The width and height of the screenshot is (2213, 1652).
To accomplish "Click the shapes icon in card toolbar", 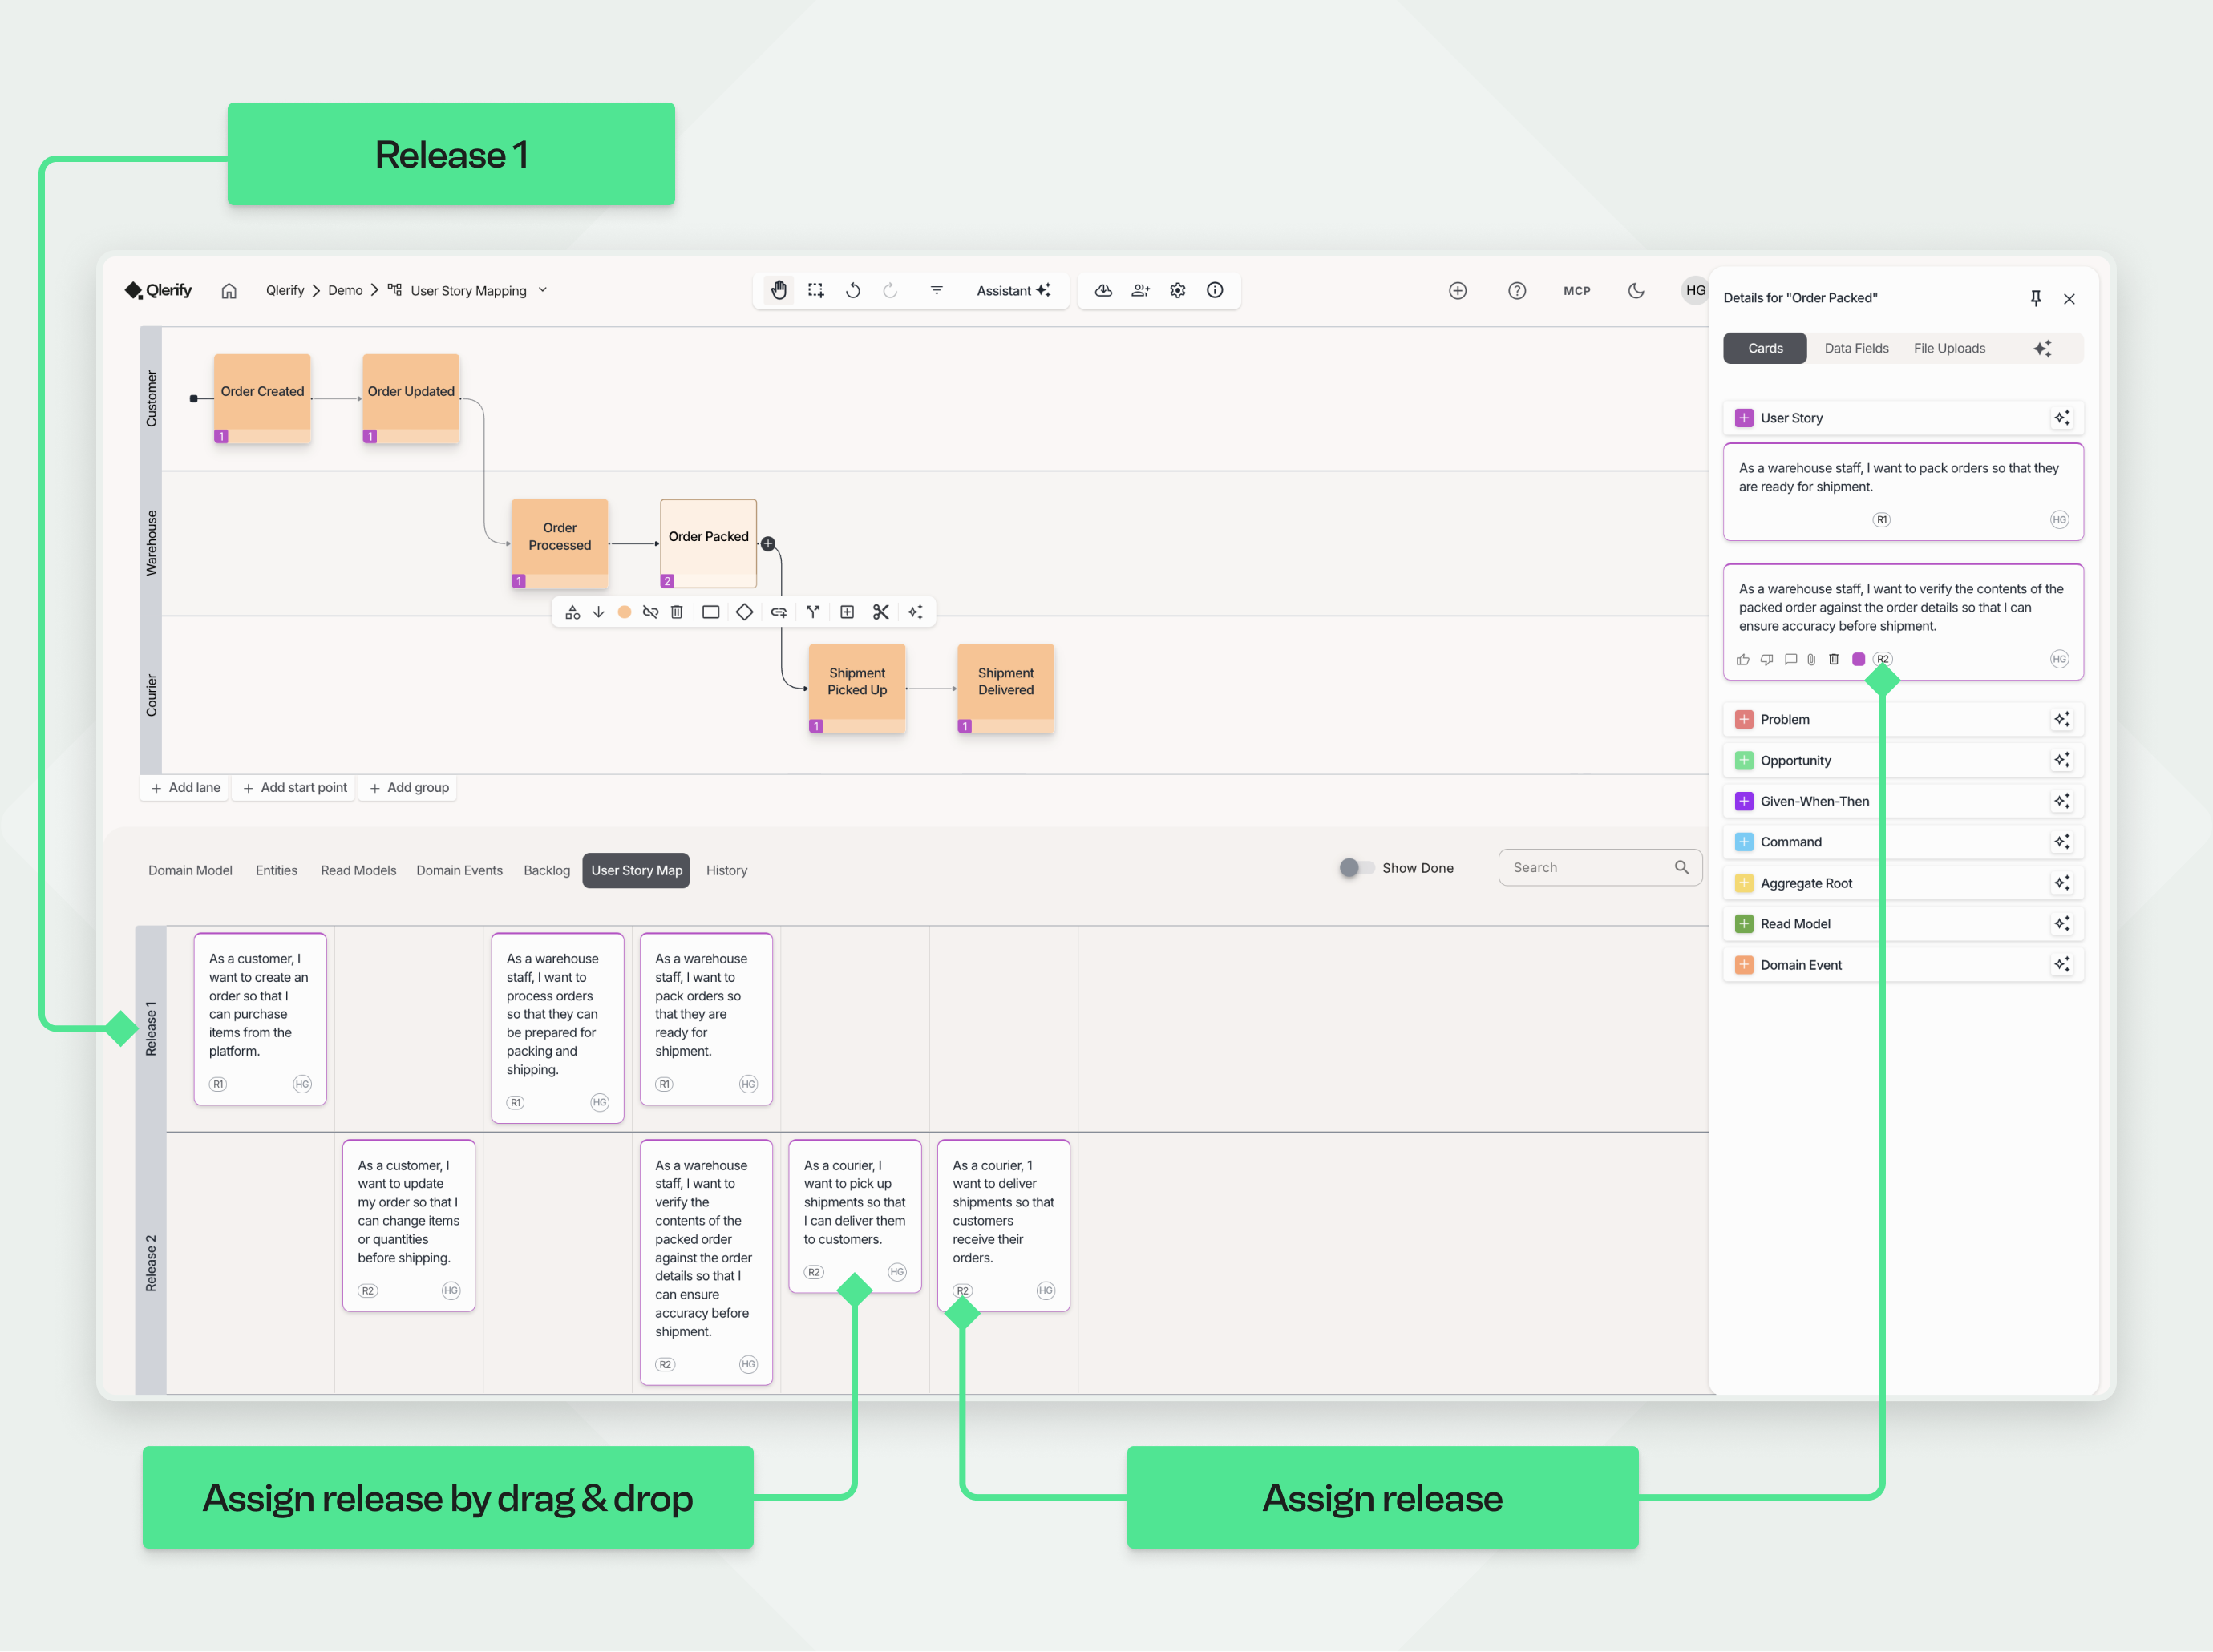I will 572,612.
